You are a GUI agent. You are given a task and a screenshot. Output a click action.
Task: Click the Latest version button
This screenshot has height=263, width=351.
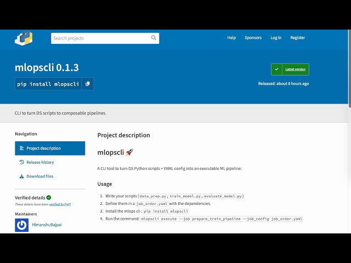click(x=290, y=70)
